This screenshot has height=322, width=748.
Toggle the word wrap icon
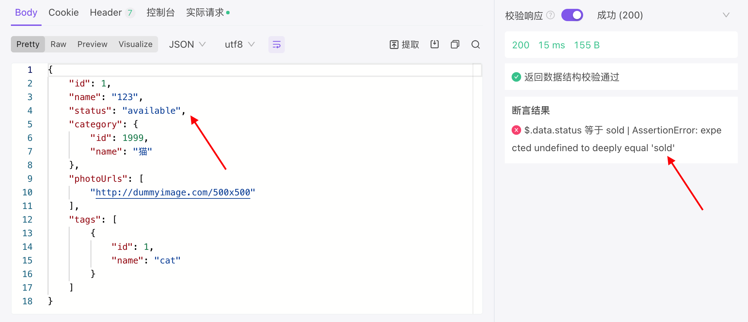coord(276,45)
